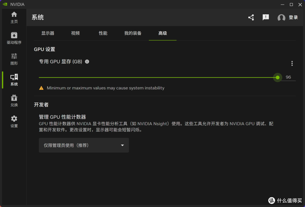Click info icon beside 专用 GPU 显存
The height and width of the screenshot is (207, 305).
point(87,61)
